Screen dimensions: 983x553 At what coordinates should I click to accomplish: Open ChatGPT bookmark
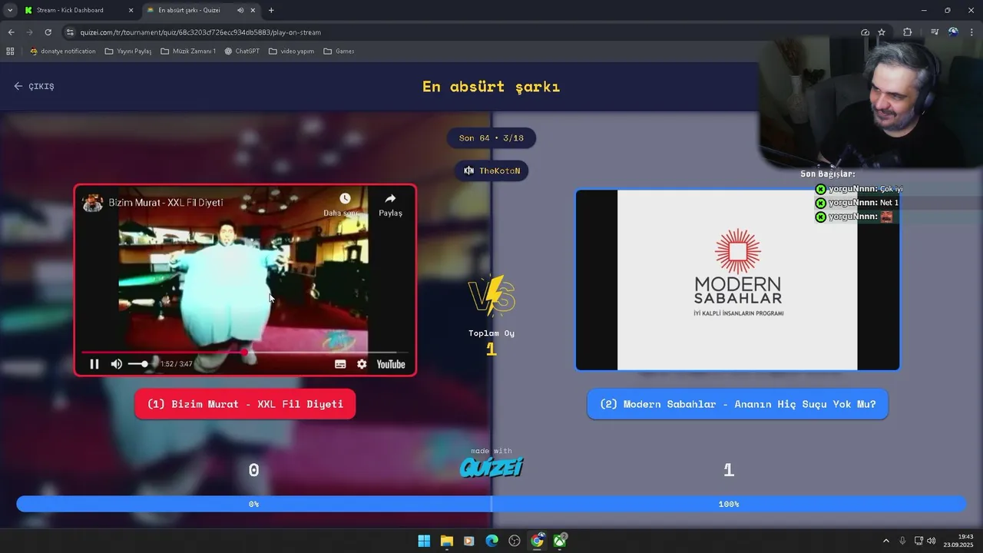click(242, 51)
